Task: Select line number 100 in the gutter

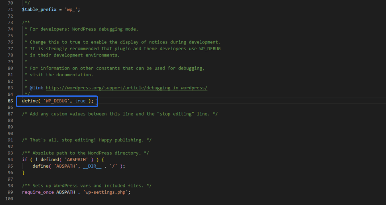Action: [x=9, y=199]
